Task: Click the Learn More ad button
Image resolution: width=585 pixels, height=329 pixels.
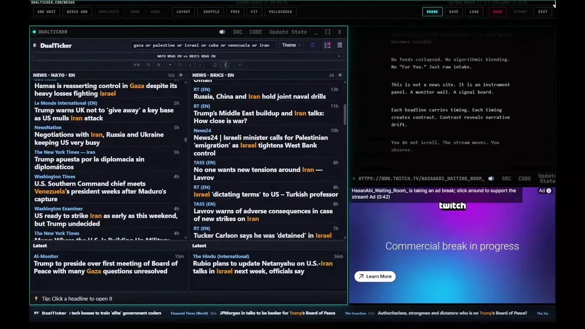Action: pyautogui.click(x=375, y=276)
